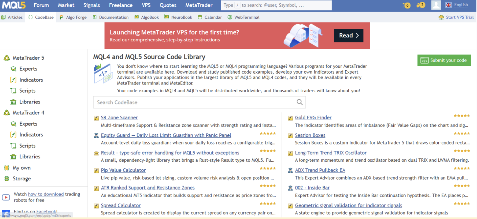This screenshot has width=477, height=219.
Task: Open MetaTrader 4 Indicators category
Action: point(31,135)
